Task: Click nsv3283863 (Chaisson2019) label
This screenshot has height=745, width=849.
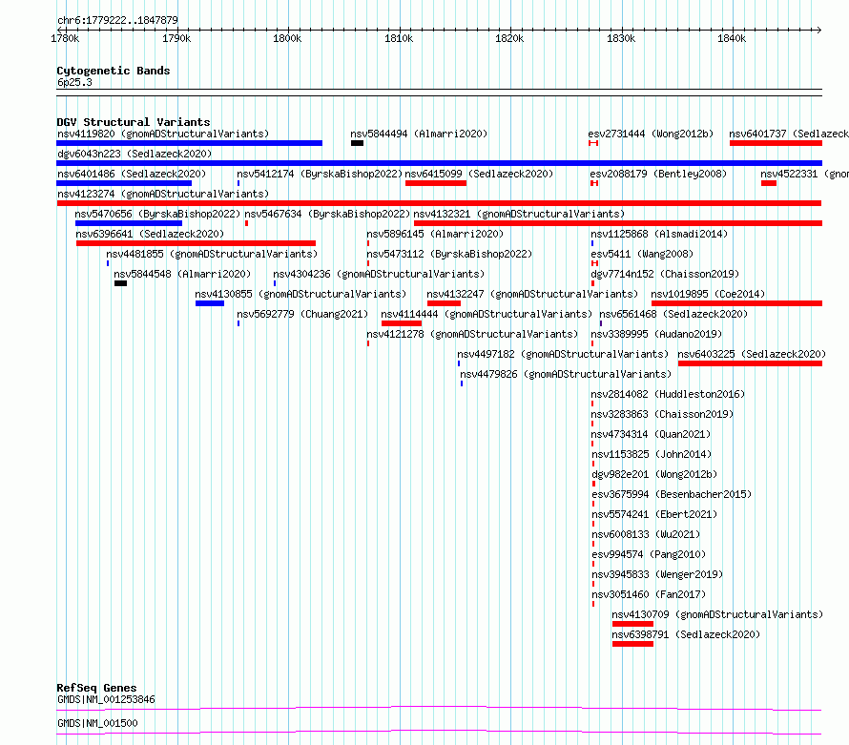Action: [x=662, y=414]
